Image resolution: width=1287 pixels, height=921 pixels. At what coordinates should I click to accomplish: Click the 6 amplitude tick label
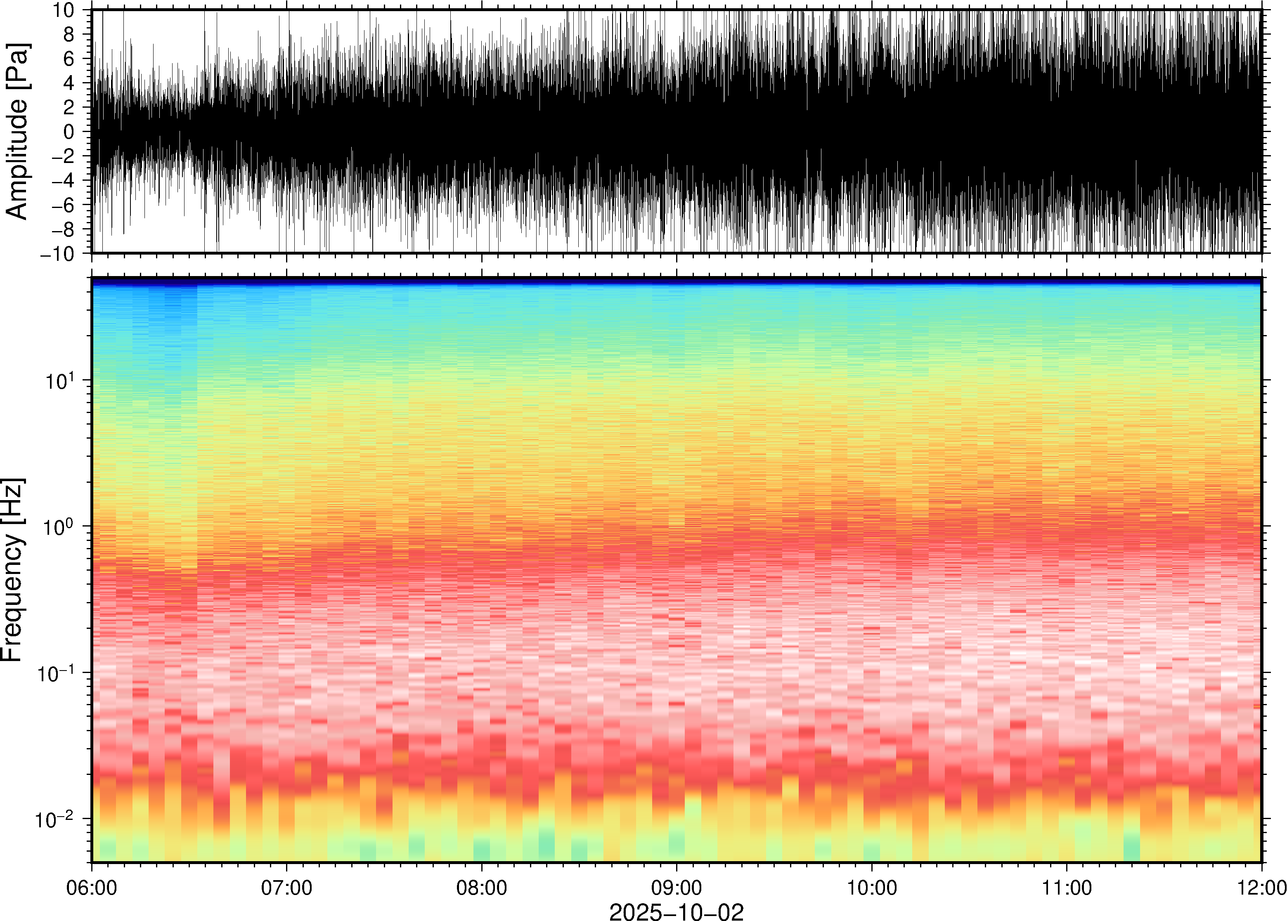click(x=69, y=59)
